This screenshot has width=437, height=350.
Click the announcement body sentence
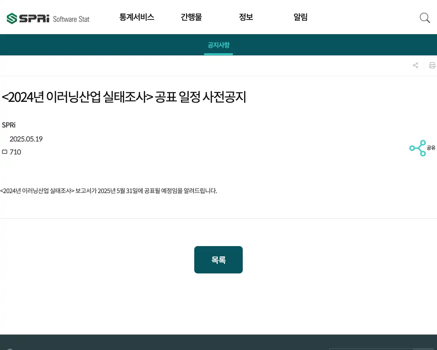[x=109, y=191]
